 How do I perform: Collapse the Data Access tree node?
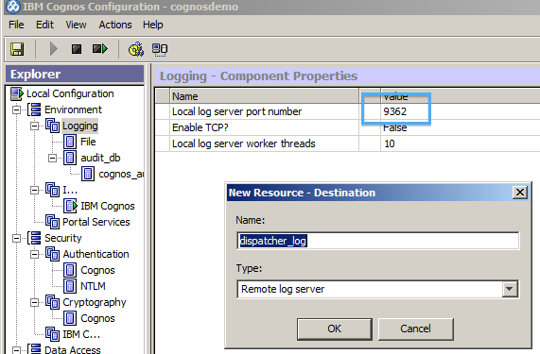coord(16,350)
